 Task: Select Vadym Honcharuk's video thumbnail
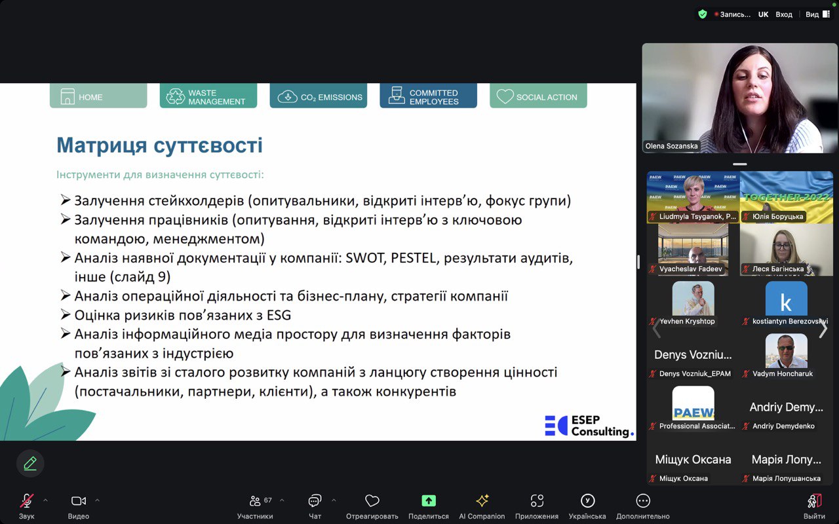click(786, 354)
